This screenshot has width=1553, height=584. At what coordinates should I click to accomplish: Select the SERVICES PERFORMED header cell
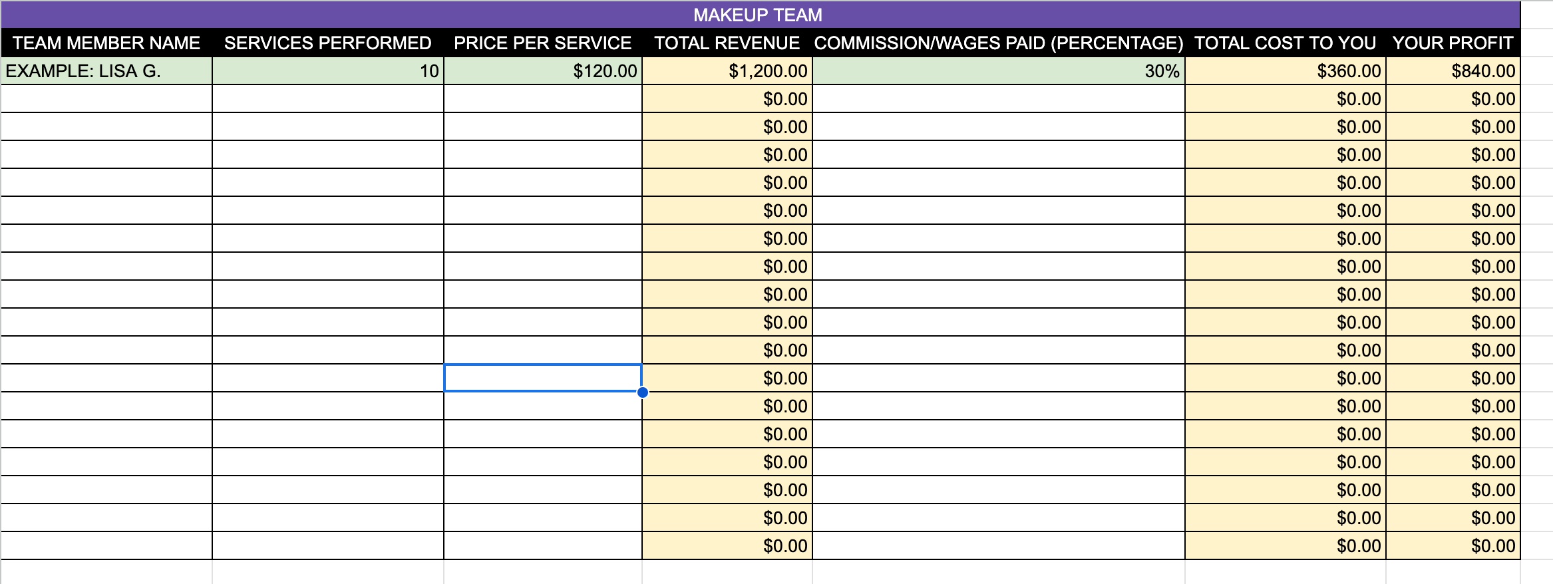[327, 43]
